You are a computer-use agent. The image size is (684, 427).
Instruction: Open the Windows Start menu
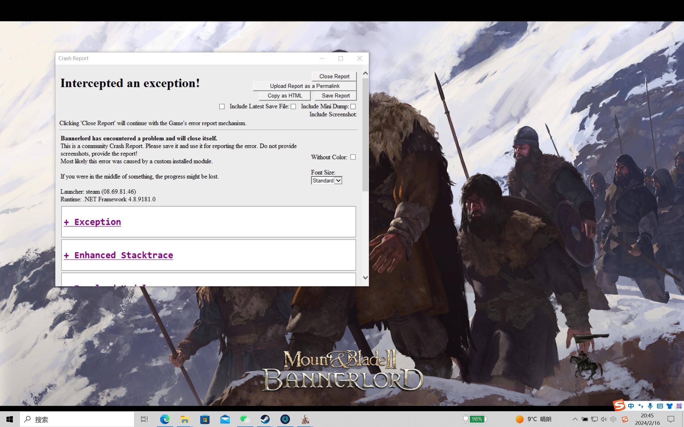pyautogui.click(x=10, y=419)
